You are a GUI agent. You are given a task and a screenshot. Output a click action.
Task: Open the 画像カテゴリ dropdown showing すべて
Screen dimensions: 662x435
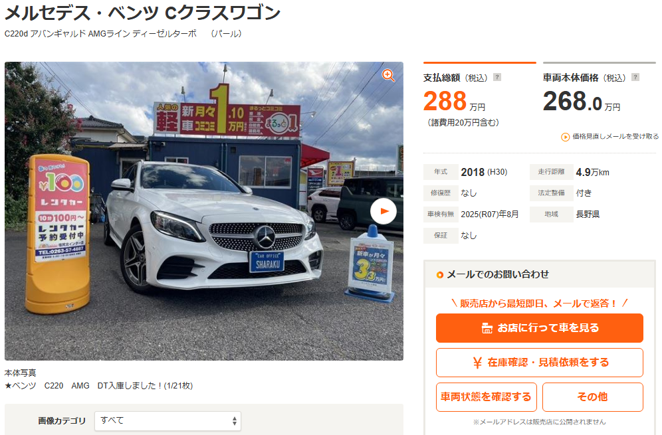167,420
